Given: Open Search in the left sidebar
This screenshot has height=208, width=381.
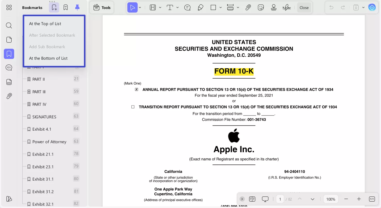Looking at the screenshot, I should coord(9,25).
